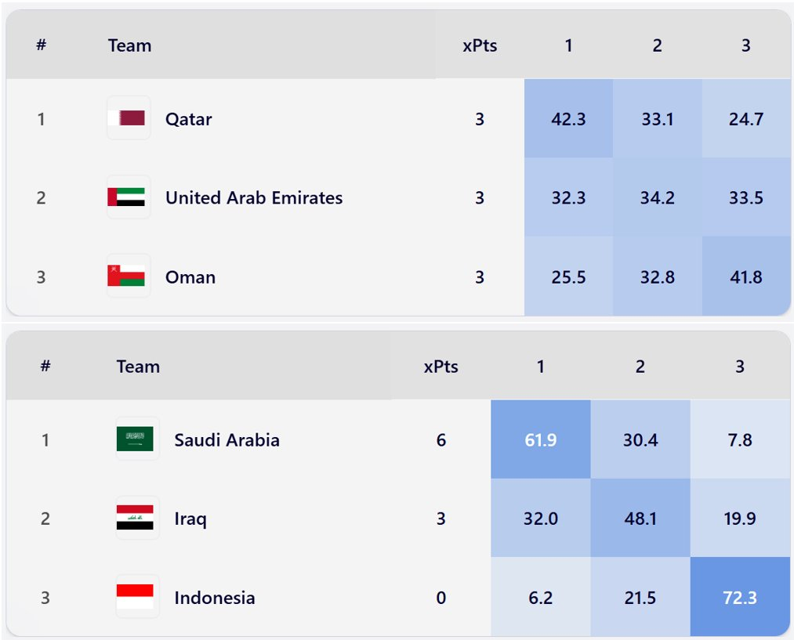Open the United Arab Emirates team link
Viewport: 794px width, 640px height.
pos(253,197)
